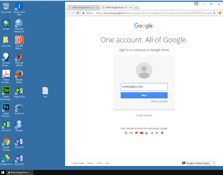Launch Mozilla Firefox from the desktop
This screenshot has width=223, height=175.
tap(19, 76)
